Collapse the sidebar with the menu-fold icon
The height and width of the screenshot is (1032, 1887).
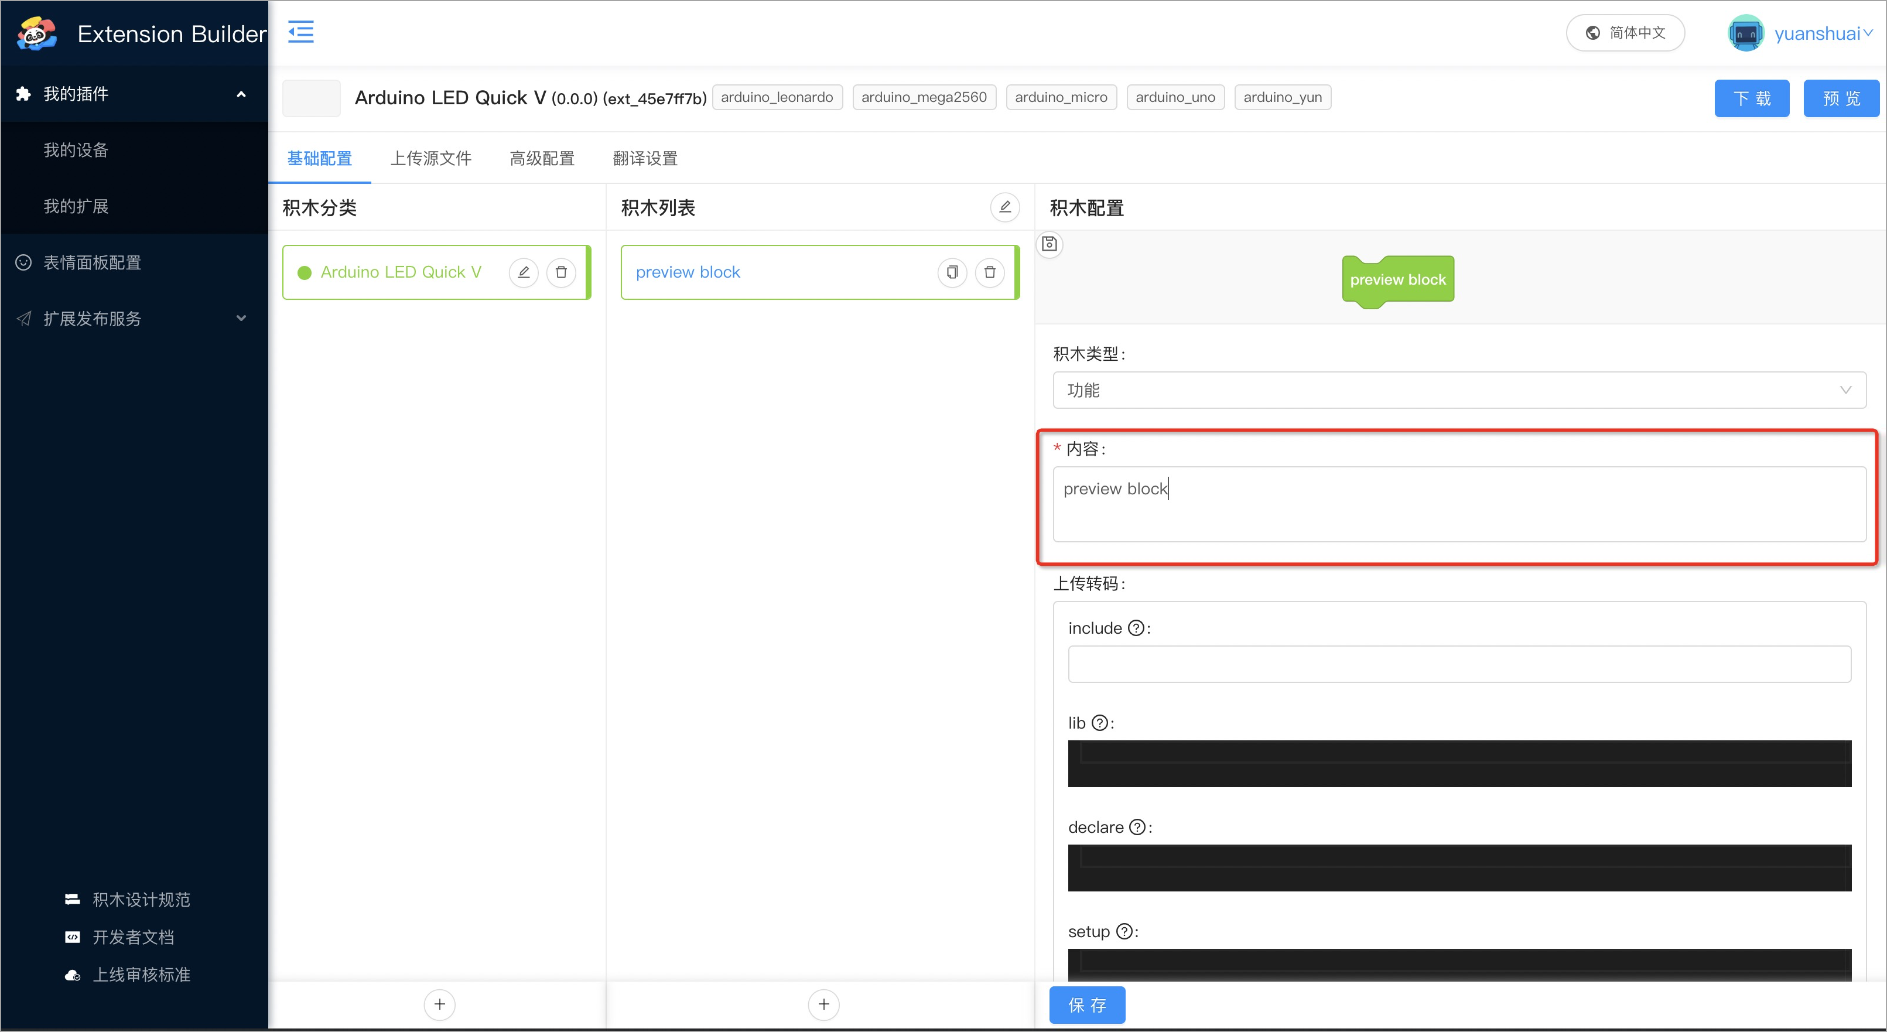(300, 32)
